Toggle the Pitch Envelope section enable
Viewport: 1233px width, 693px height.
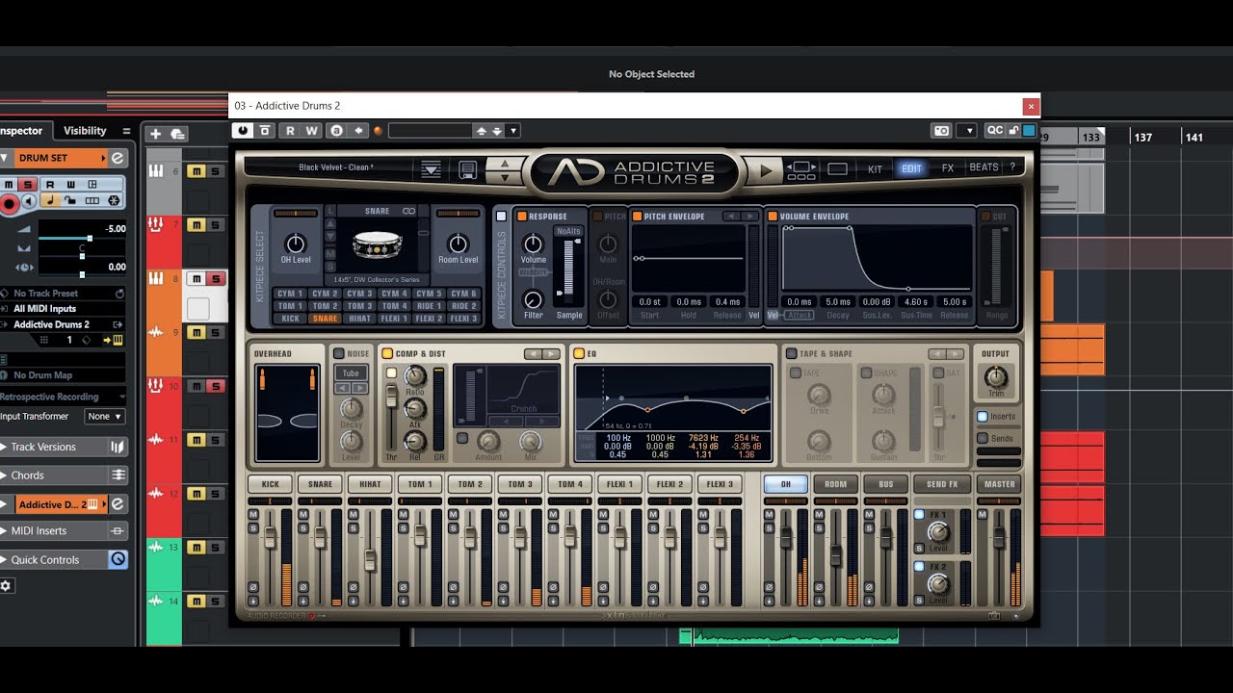pyautogui.click(x=637, y=217)
